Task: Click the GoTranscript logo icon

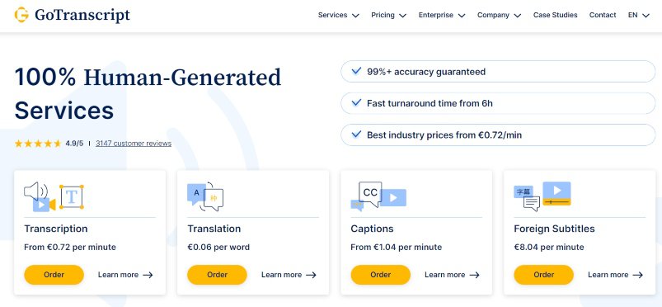Action: point(21,15)
